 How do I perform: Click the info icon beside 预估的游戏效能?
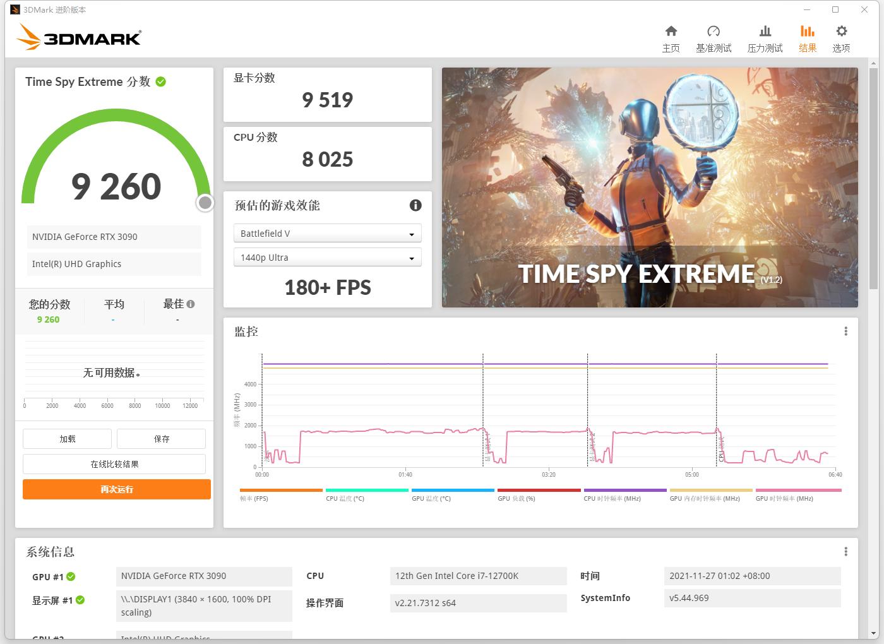[415, 205]
